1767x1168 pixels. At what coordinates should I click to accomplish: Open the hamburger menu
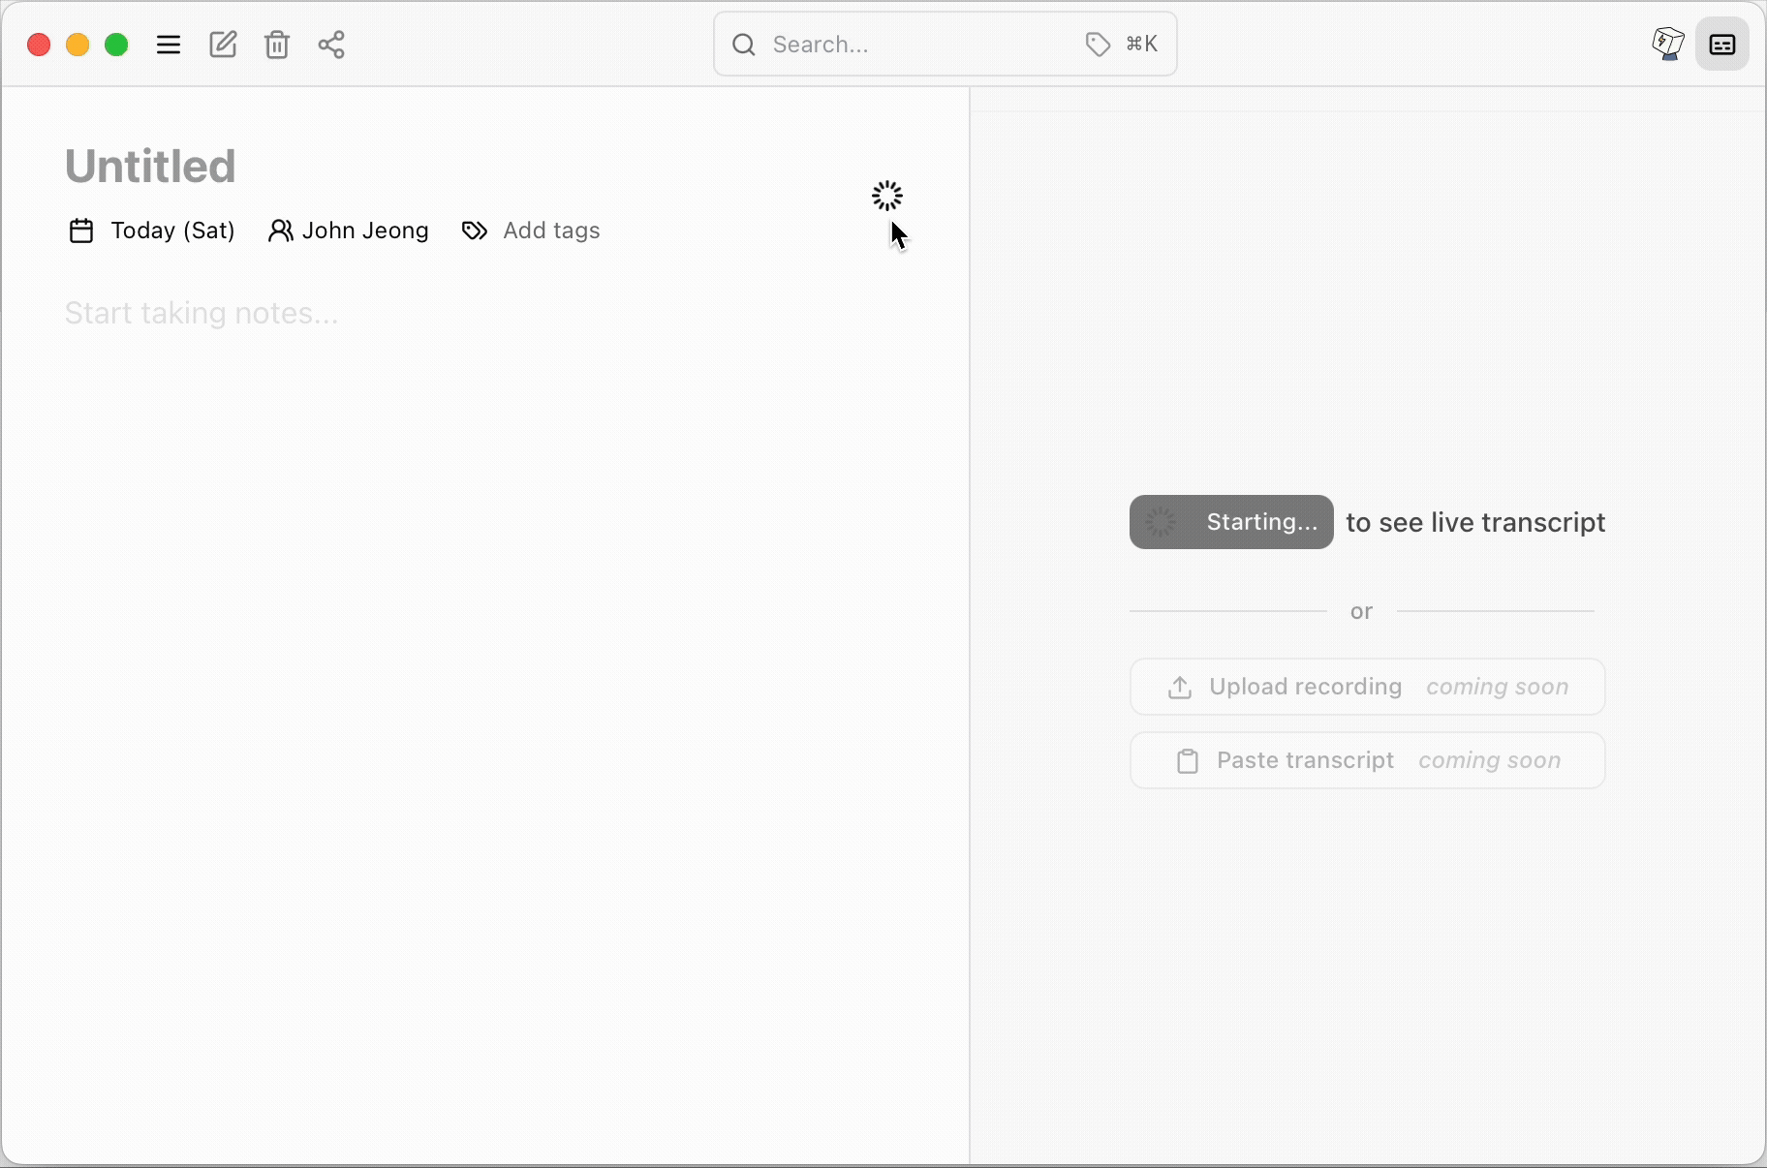click(x=167, y=45)
